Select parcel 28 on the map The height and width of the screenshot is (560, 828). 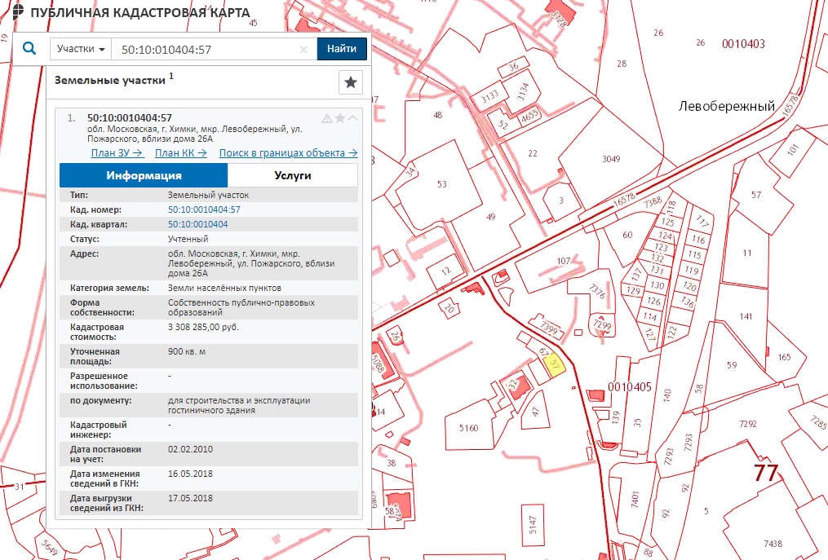pos(622,64)
